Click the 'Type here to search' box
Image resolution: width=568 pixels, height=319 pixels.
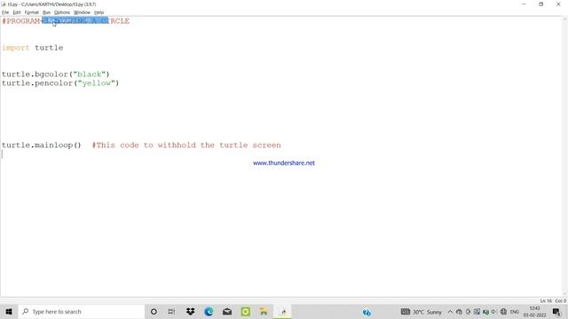click(82, 311)
